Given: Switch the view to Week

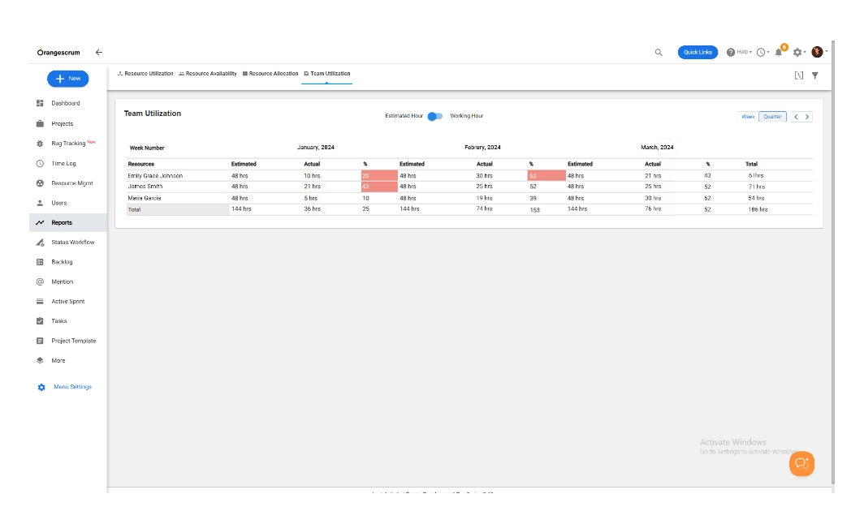Looking at the screenshot, I should [747, 117].
